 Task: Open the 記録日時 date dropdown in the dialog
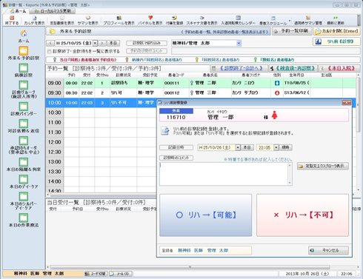click(x=238, y=147)
